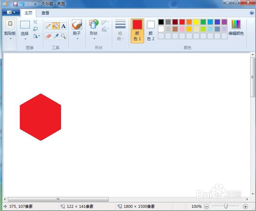Viewport: 256px width, 211px height.
Task: Click the Paint application icon in title bar
Action: 5,4
